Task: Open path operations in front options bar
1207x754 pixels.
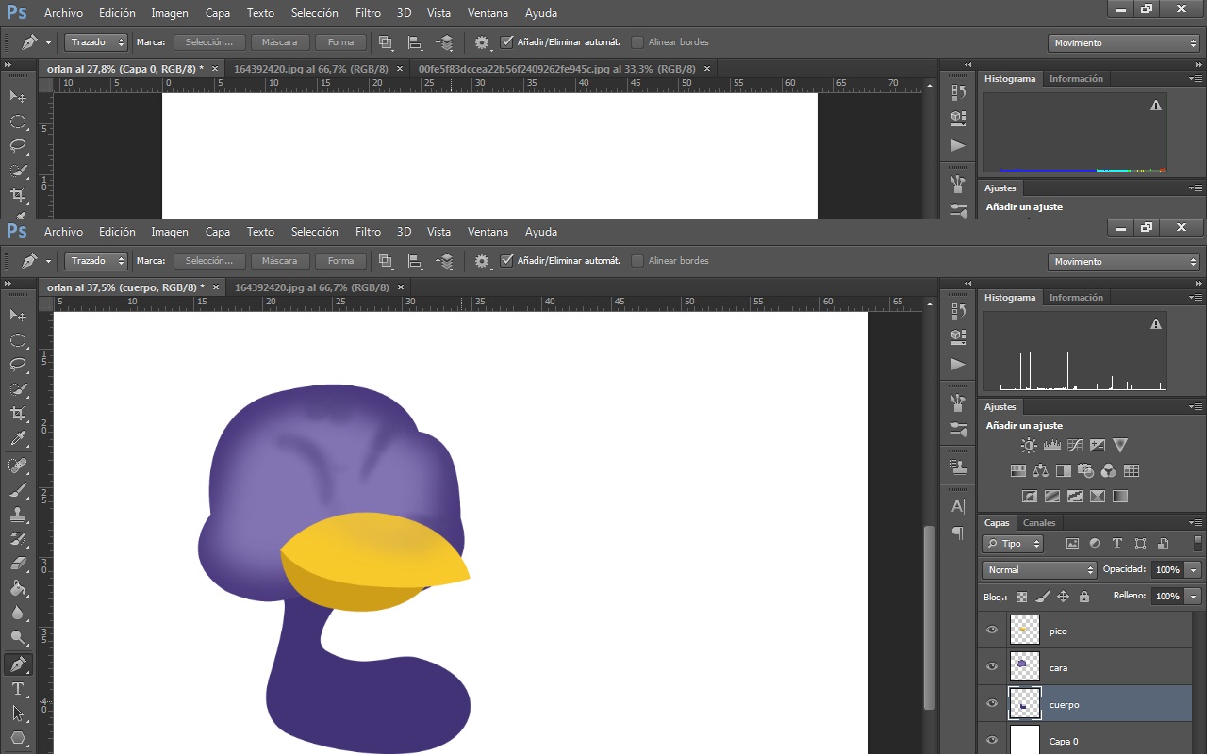Action: [x=386, y=261]
